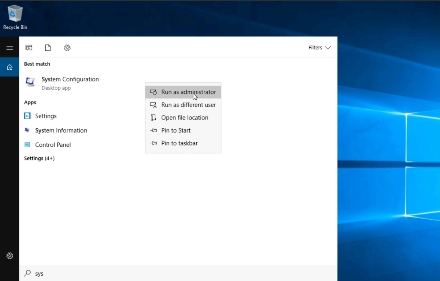Viewport: 440px width, 281px height.
Task: Choose Open file location
Action: (184, 118)
